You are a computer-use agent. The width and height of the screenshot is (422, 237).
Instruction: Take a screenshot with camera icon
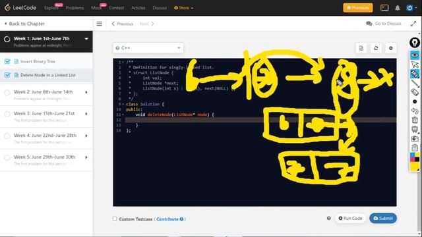pyautogui.click(x=415, y=138)
